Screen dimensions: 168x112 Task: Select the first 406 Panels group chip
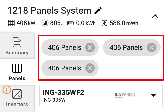pyautogui.click(x=65, y=47)
